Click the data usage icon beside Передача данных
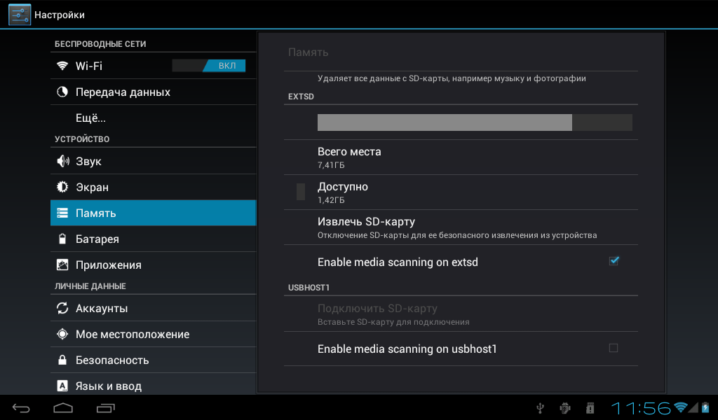The width and height of the screenshot is (718, 420). pos(62,92)
